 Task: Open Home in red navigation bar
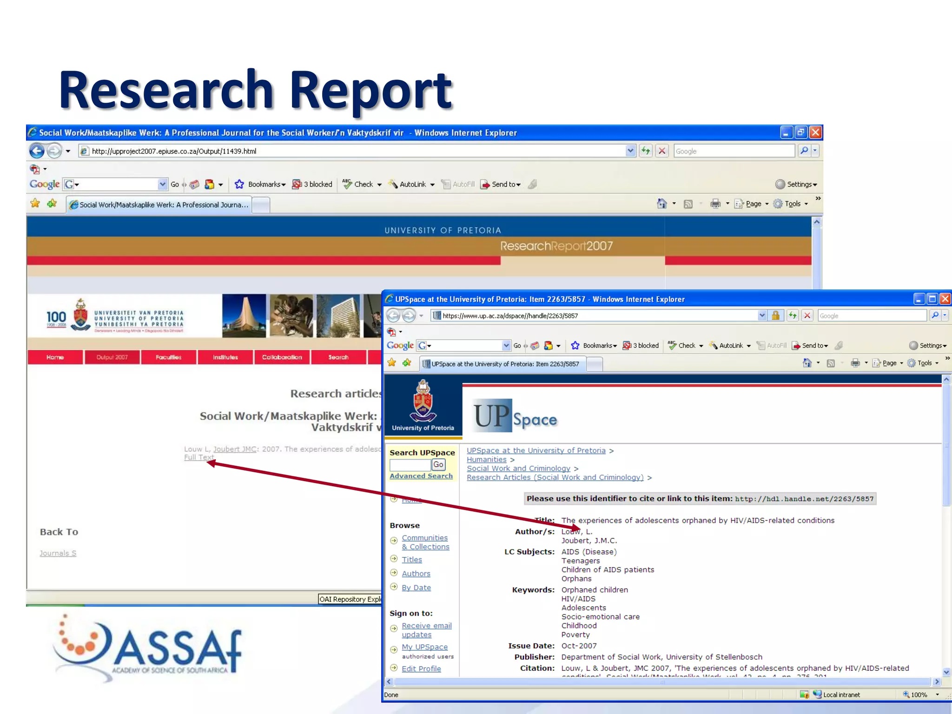click(x=55, y=357)
